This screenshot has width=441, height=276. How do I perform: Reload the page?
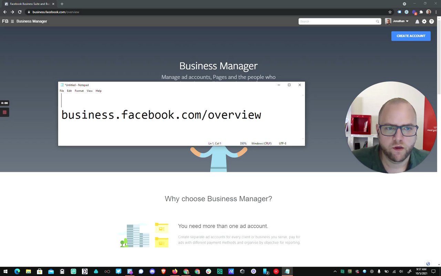(20, 12)
